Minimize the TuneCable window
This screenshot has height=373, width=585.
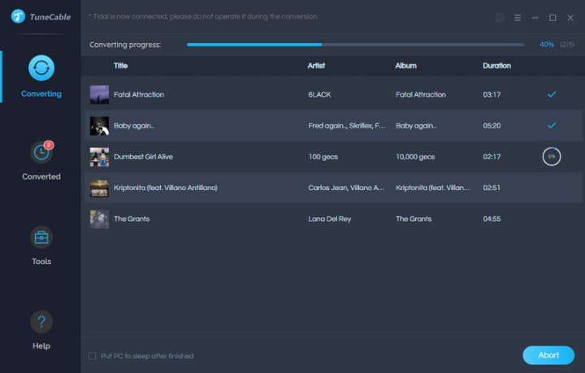click(x=535, y=18)
